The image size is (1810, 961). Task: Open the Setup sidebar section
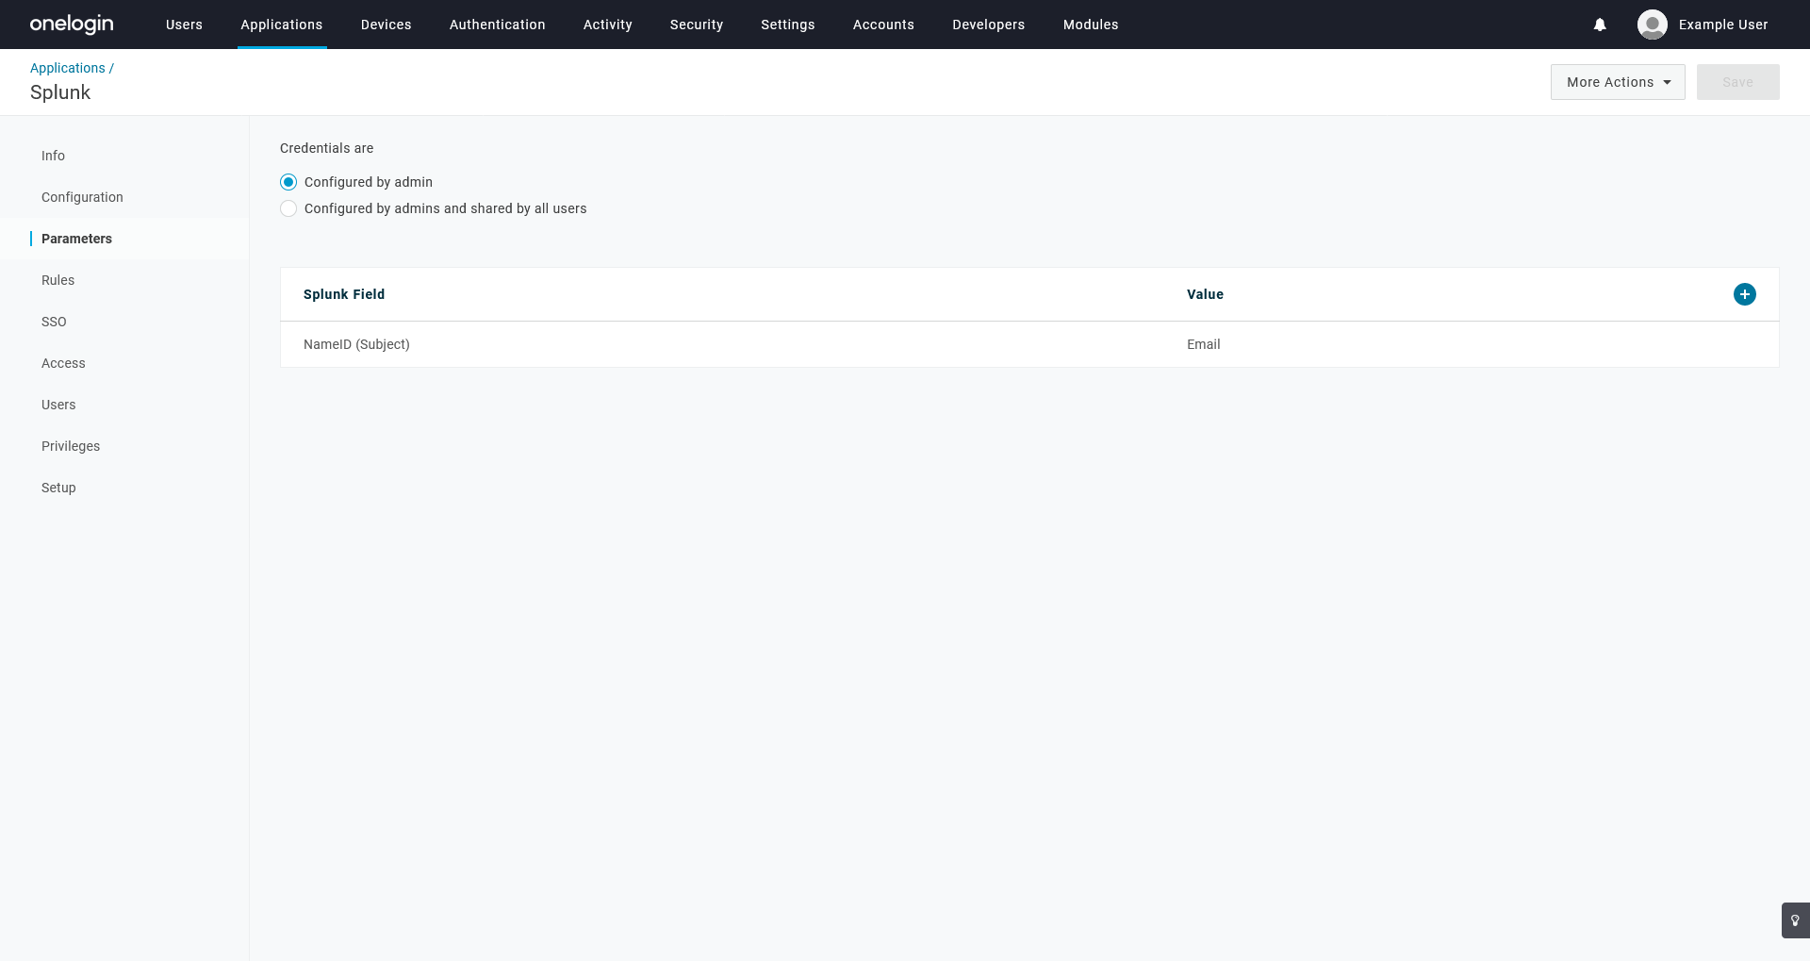coord(58,488)
